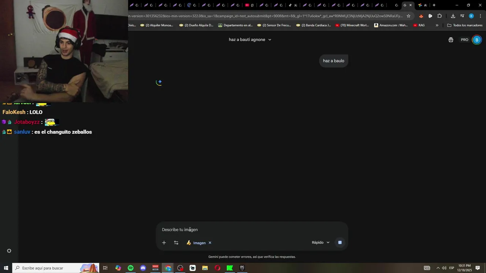This screenshot has width=486, height=273.
Task: Open the Chrome extensions puzzle icon
Action: pos(440,16)
